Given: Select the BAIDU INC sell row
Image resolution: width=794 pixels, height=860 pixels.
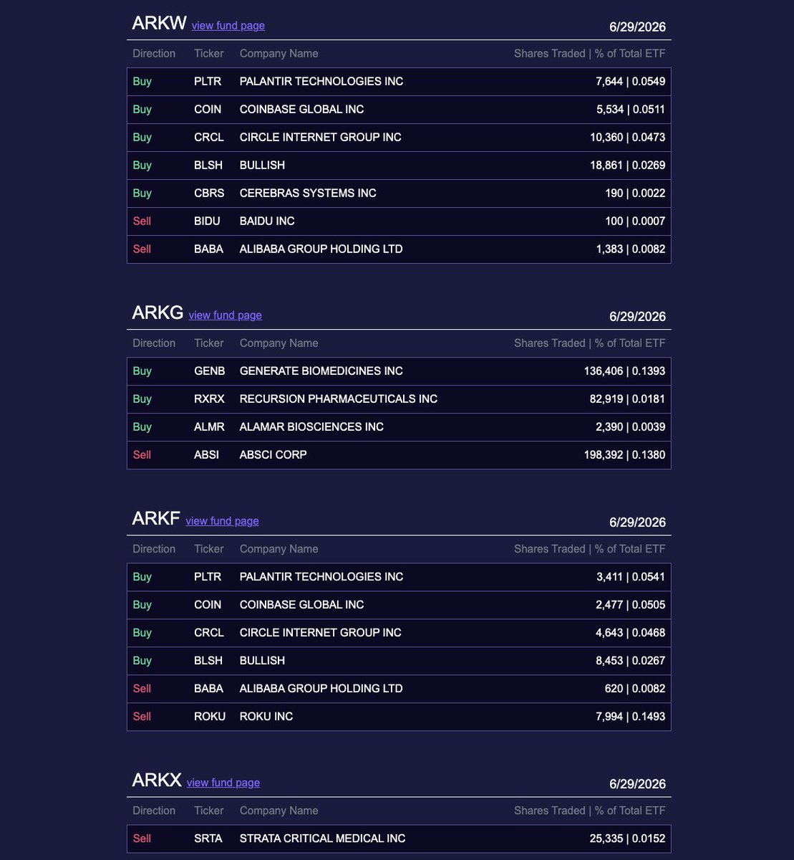Looking at the screenshot, I should 399,221.
